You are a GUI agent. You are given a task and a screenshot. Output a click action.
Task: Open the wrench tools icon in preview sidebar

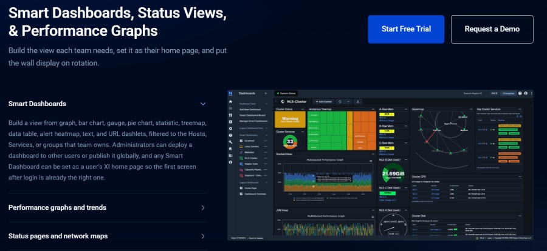click(x=230, y=142)
